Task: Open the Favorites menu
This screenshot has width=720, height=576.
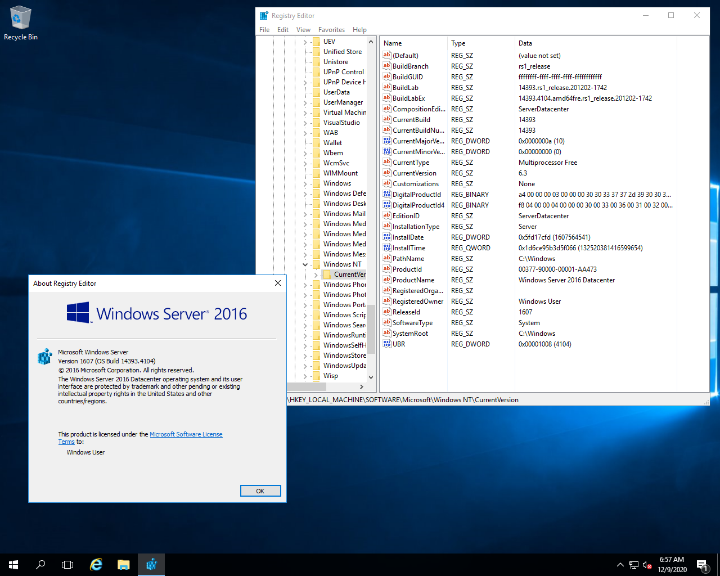Action: pyautogui.click(x=331, y=30)
